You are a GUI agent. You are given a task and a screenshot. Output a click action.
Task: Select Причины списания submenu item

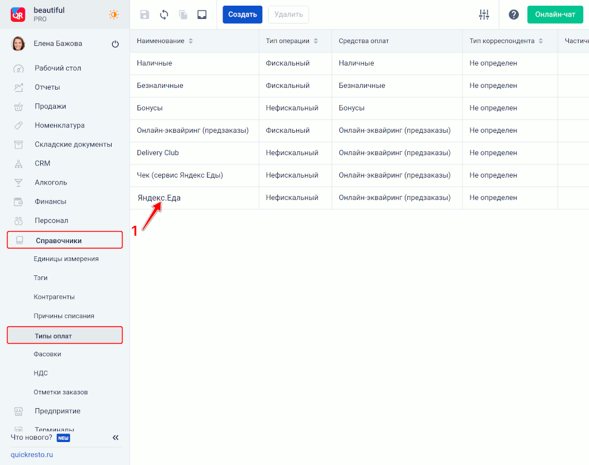[64, 316]
